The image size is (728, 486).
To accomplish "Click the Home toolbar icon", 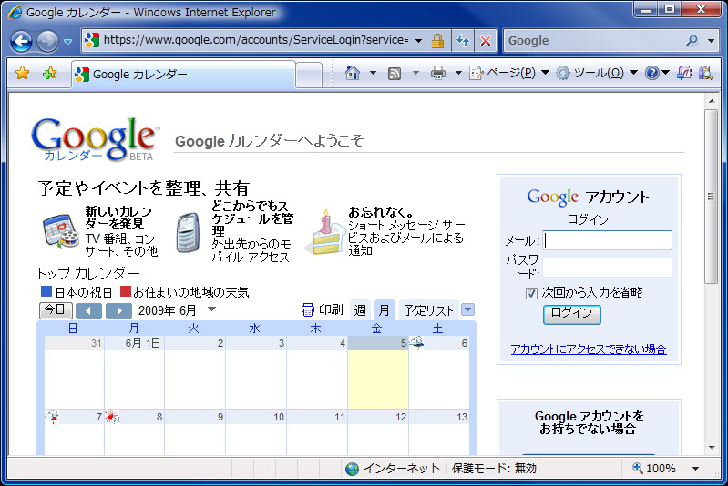I will [353, 74].
